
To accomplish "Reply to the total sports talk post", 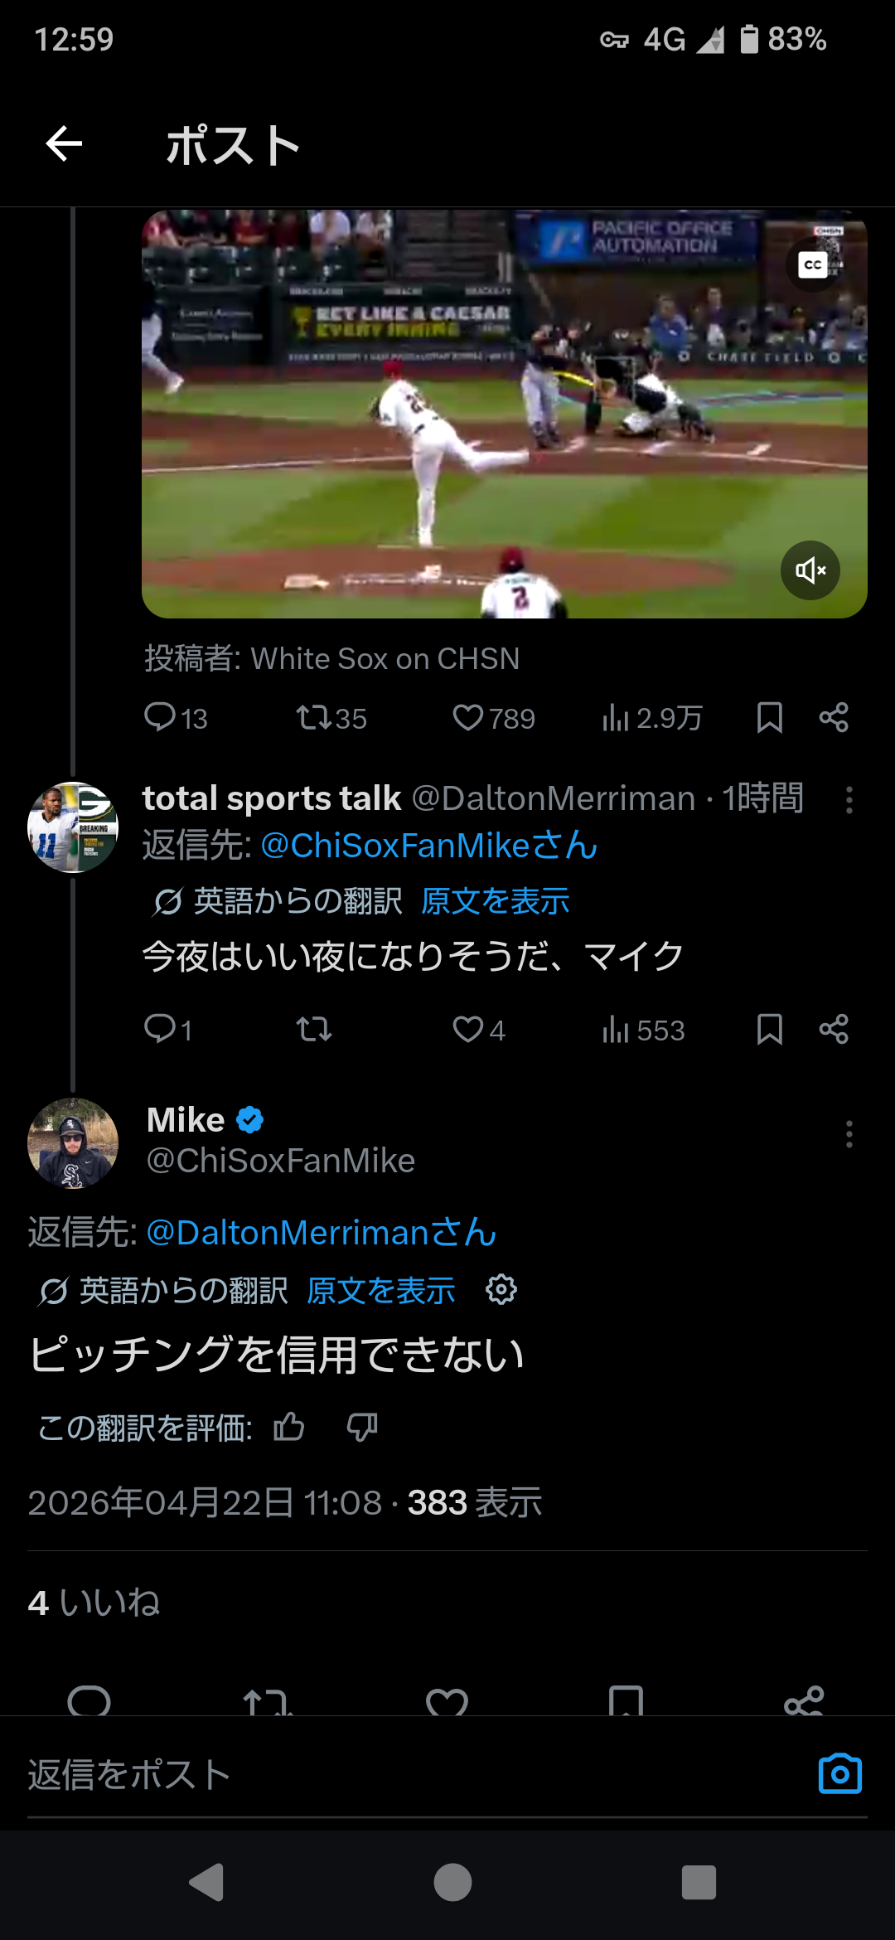I will coord(159,1030).
